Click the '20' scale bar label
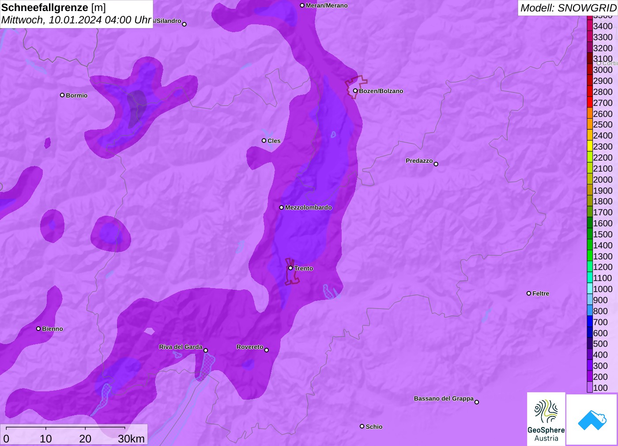Image resolution: width=618 pixels, height=446 pixels. point(85,439)
